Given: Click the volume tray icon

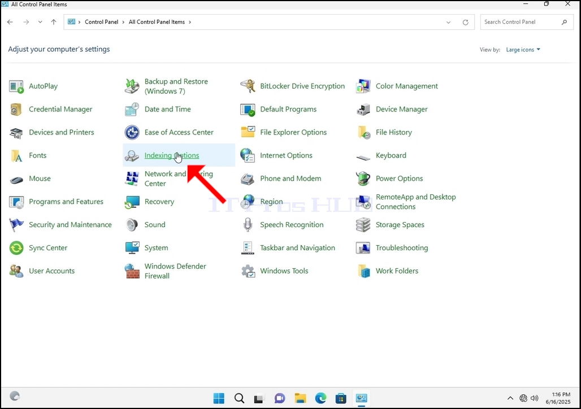Looking at the screenshot, I should click(x=534, y=398).
